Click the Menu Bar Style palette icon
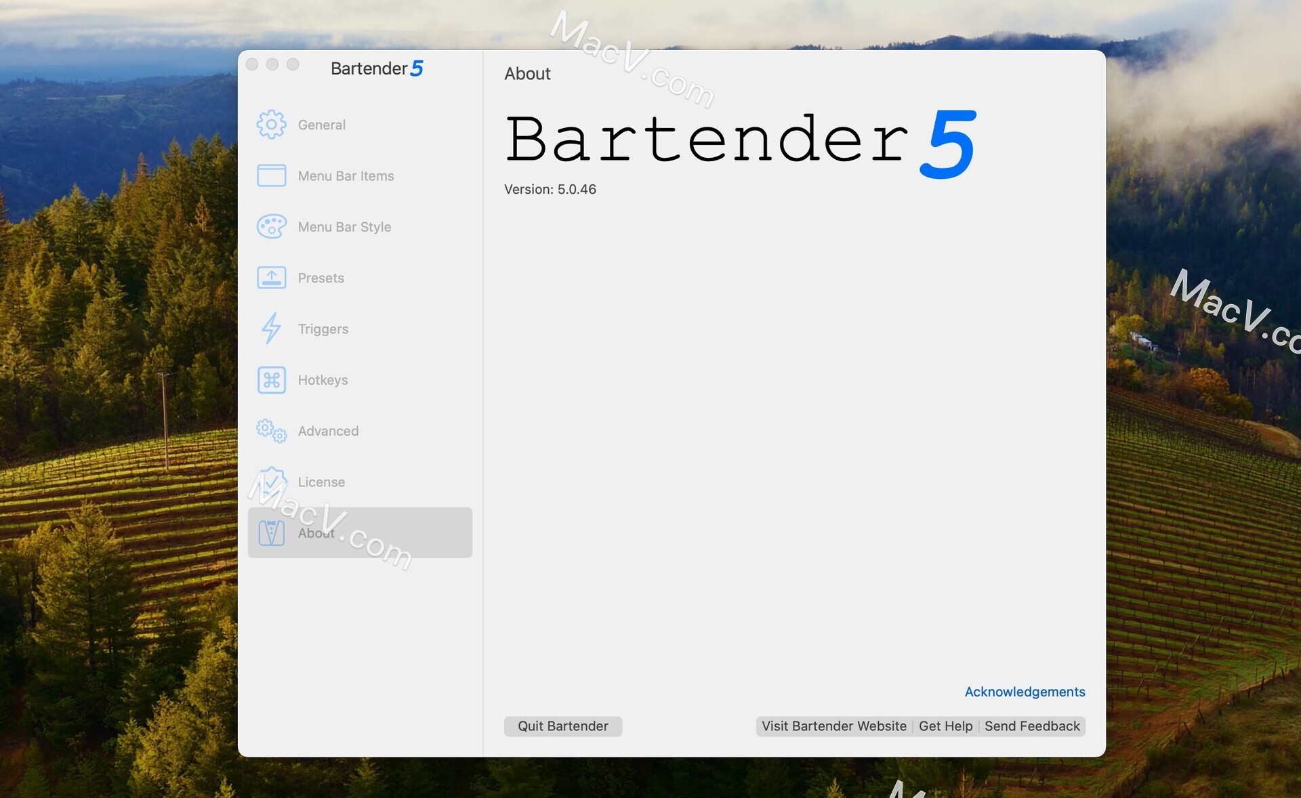This screenshot has width=1301, height=798. point(271,226)
